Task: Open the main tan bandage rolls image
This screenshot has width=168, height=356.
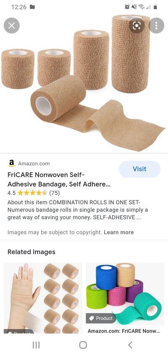Action: point(84,83)
